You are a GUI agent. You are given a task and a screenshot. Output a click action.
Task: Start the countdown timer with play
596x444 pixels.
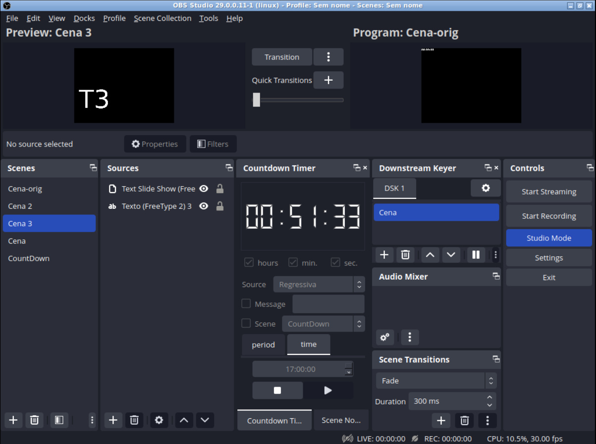coord(328,390)
